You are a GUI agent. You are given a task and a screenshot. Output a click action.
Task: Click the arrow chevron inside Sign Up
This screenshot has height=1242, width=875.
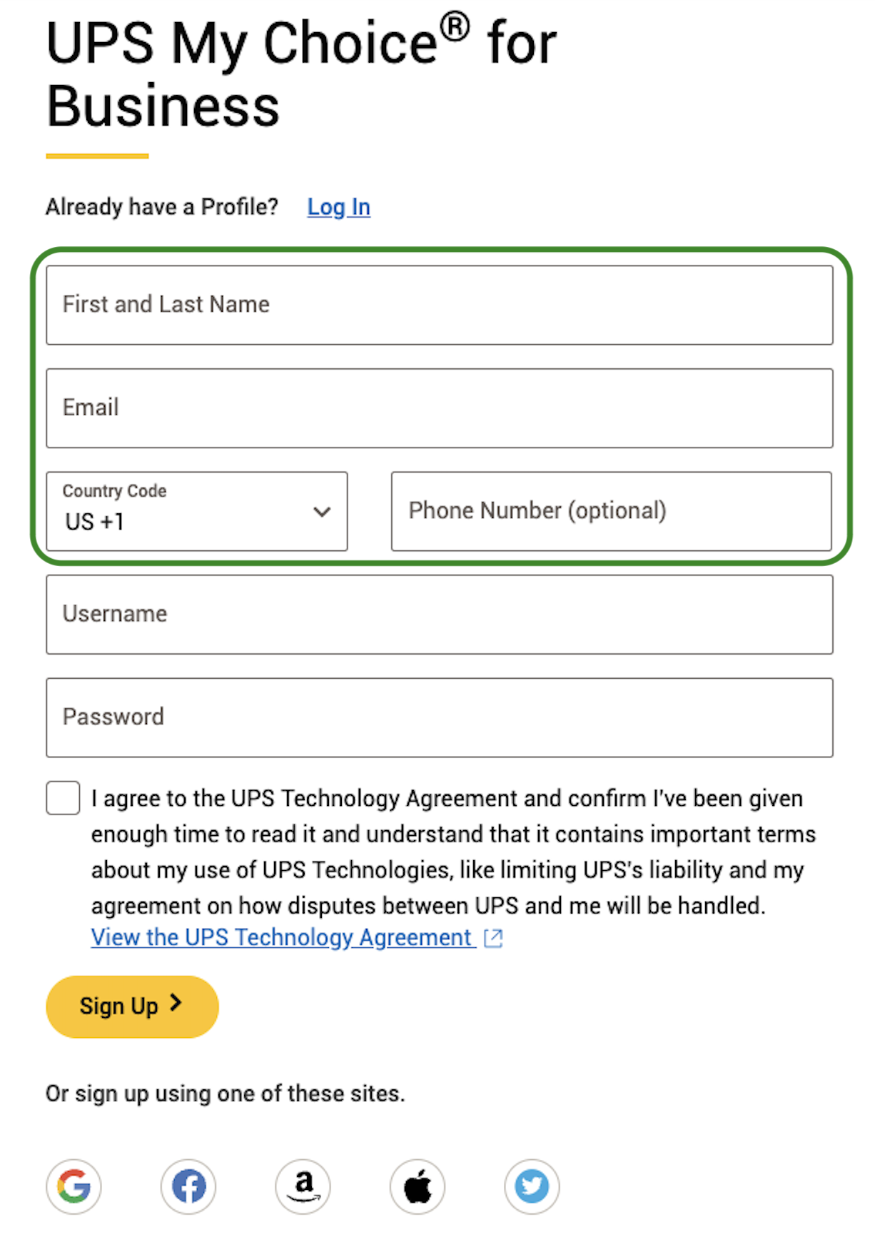(176, 1004)
